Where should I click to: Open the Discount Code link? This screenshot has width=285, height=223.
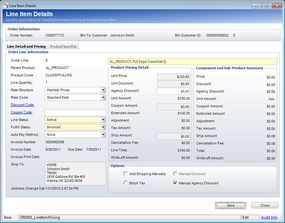coord(22,105)
